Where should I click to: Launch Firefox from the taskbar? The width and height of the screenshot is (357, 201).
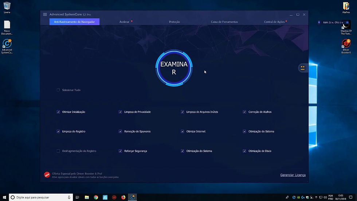pos(123,197)
